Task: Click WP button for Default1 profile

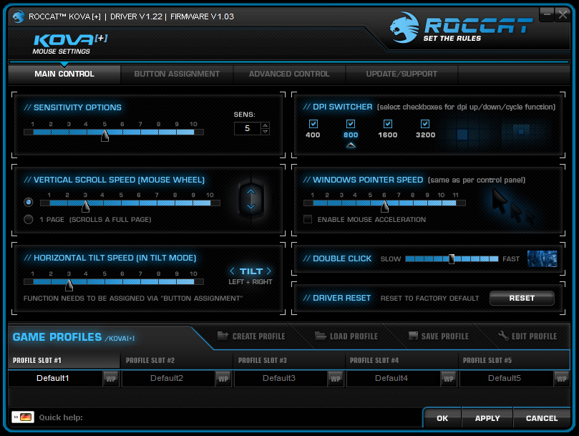Action: (x=111, y=379)
